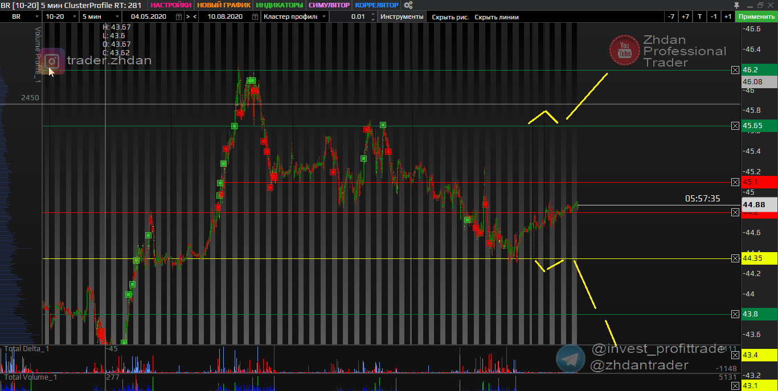778x391 pixels.
Task: Remove the yellow 44.35 line marker
Action: 735,258
